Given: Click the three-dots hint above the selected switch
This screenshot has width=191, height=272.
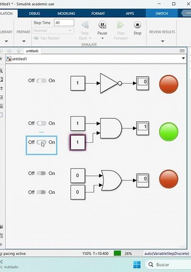Looking at the screenshot, I should [x=41, y=132].
